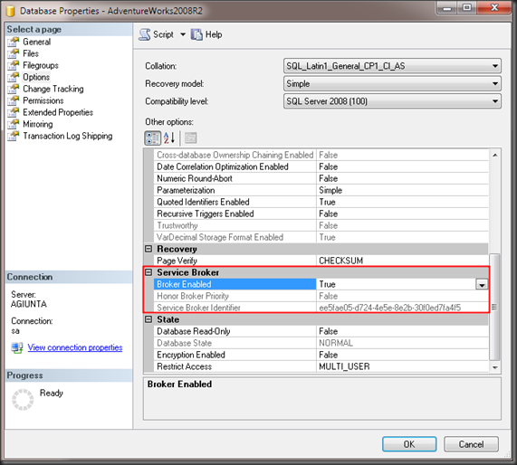
Task: Click the Change Tracking page icon
Action: [x=14, y=89]
